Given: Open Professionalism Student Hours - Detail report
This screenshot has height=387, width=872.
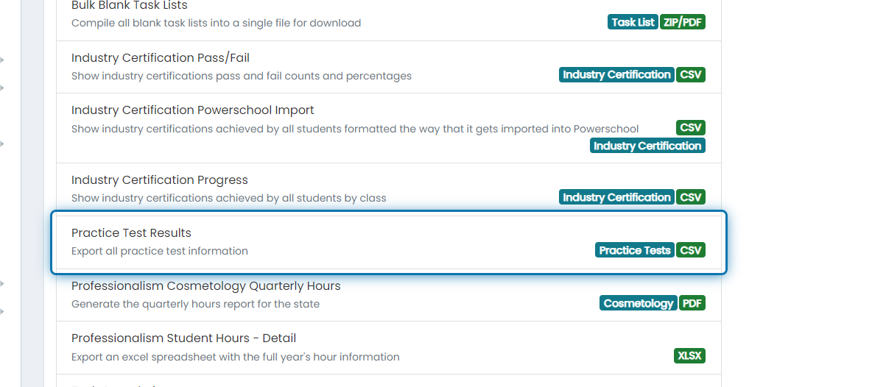Looking at the screenshot, I should pos(388,347).
